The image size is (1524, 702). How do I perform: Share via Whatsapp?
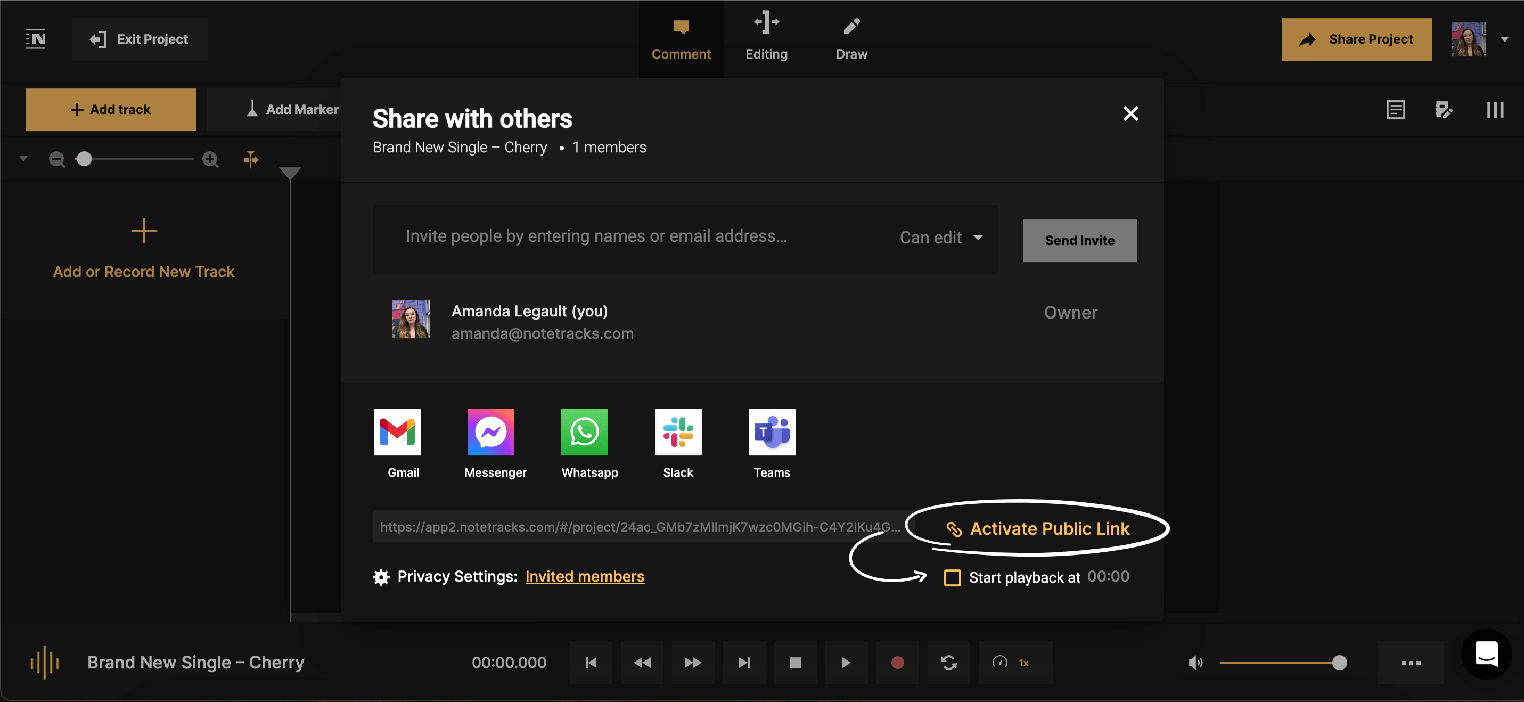click(x=585, y=431)
